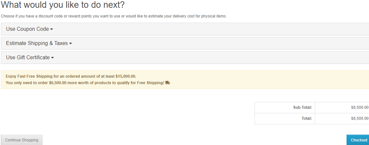Click the word 'Free Shipping!' beside the truck

click(151, 83)
